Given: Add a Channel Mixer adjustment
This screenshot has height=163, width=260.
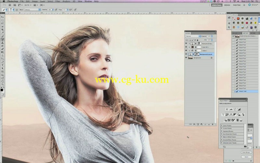Looking at the screenshot, I should click(243, 115).
